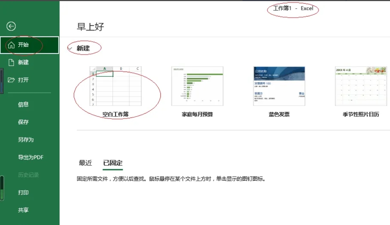Click the 早上好 greeting heading
This screenshot has height=225, width=390.
[89, 27]
